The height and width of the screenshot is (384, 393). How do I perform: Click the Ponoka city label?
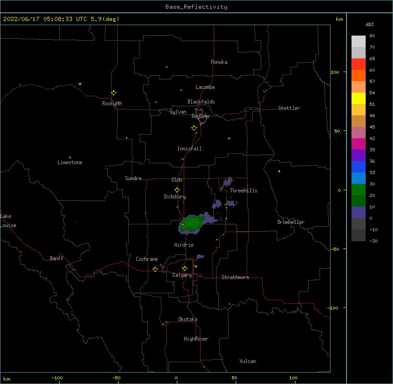tap(219, 62)
